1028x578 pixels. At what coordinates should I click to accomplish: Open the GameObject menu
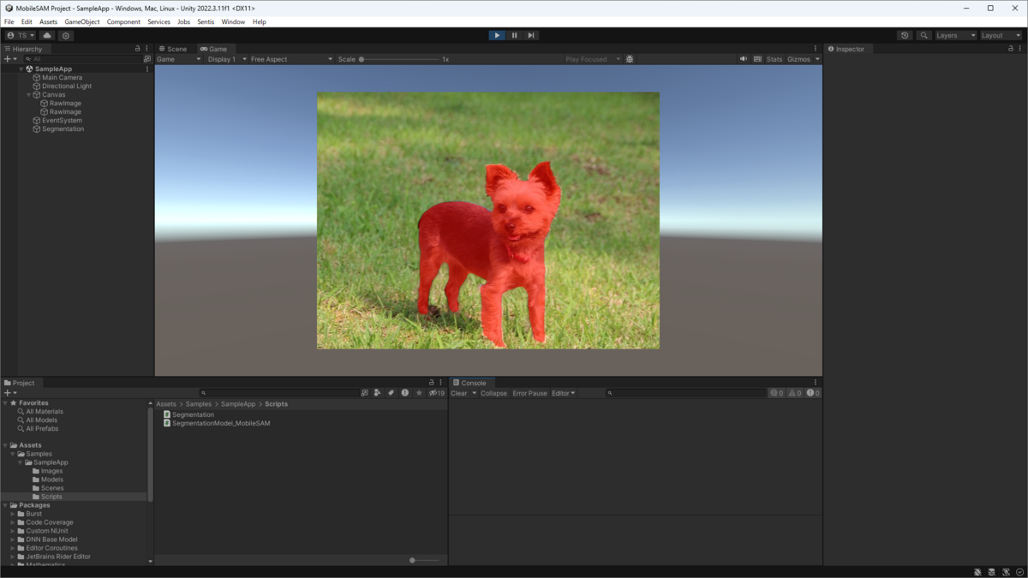tap(82, 21)
